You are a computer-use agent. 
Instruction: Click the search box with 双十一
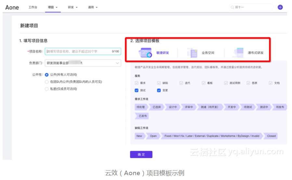point(251,7)
